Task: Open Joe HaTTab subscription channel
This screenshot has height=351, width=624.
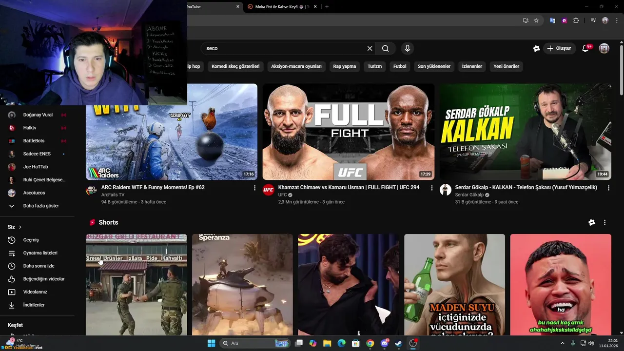Action: click(x=37, y=167)
